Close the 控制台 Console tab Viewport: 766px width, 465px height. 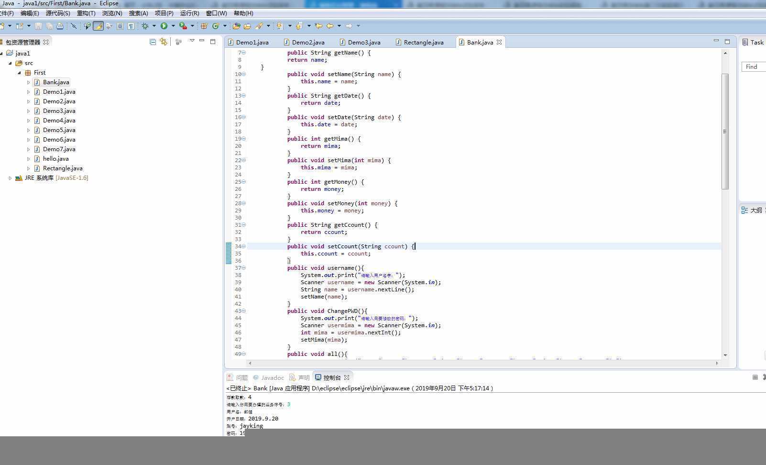click(347, 377)
